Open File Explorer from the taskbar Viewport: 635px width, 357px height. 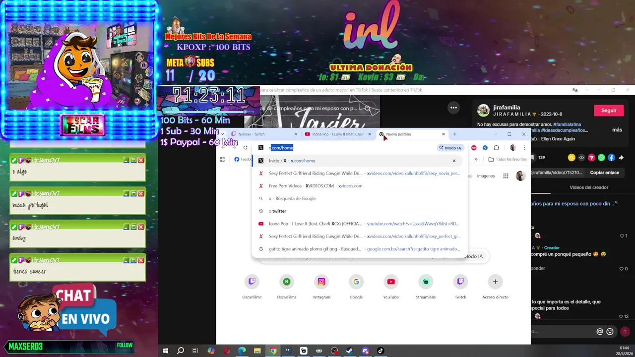257,351
